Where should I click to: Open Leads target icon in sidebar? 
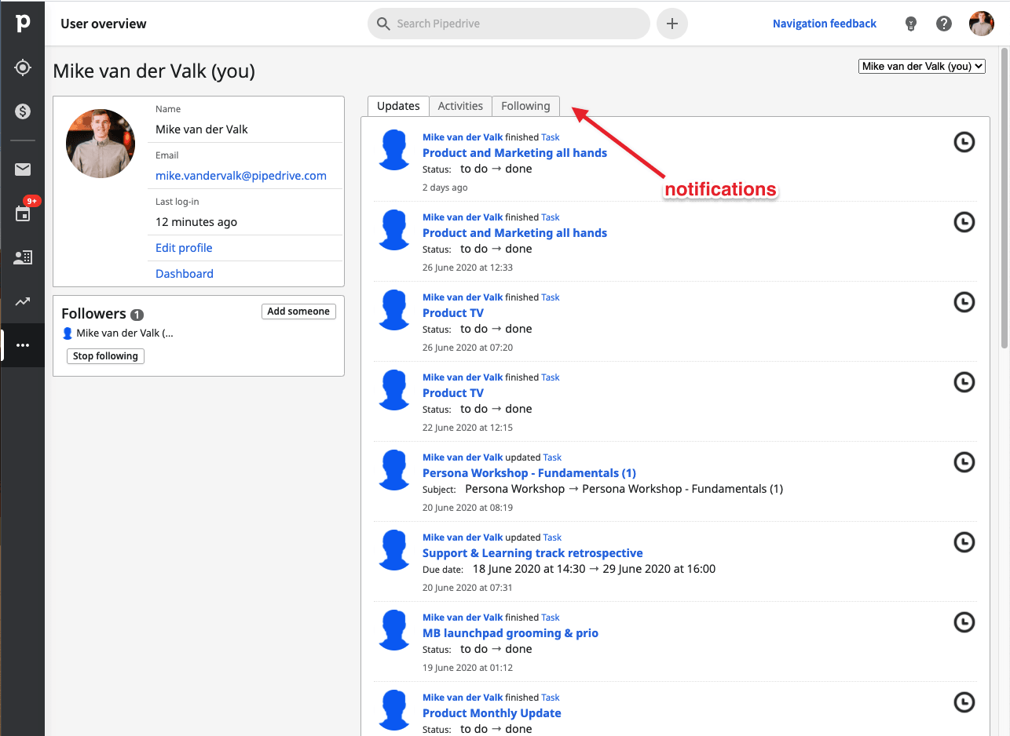pos(23,67)
